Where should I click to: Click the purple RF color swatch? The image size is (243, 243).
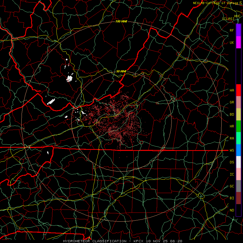(238, 30)
